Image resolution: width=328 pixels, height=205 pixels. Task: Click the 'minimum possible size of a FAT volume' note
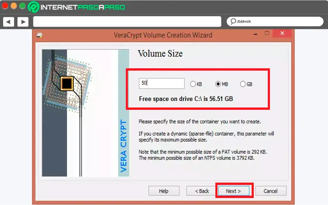[x=203, y=152]
